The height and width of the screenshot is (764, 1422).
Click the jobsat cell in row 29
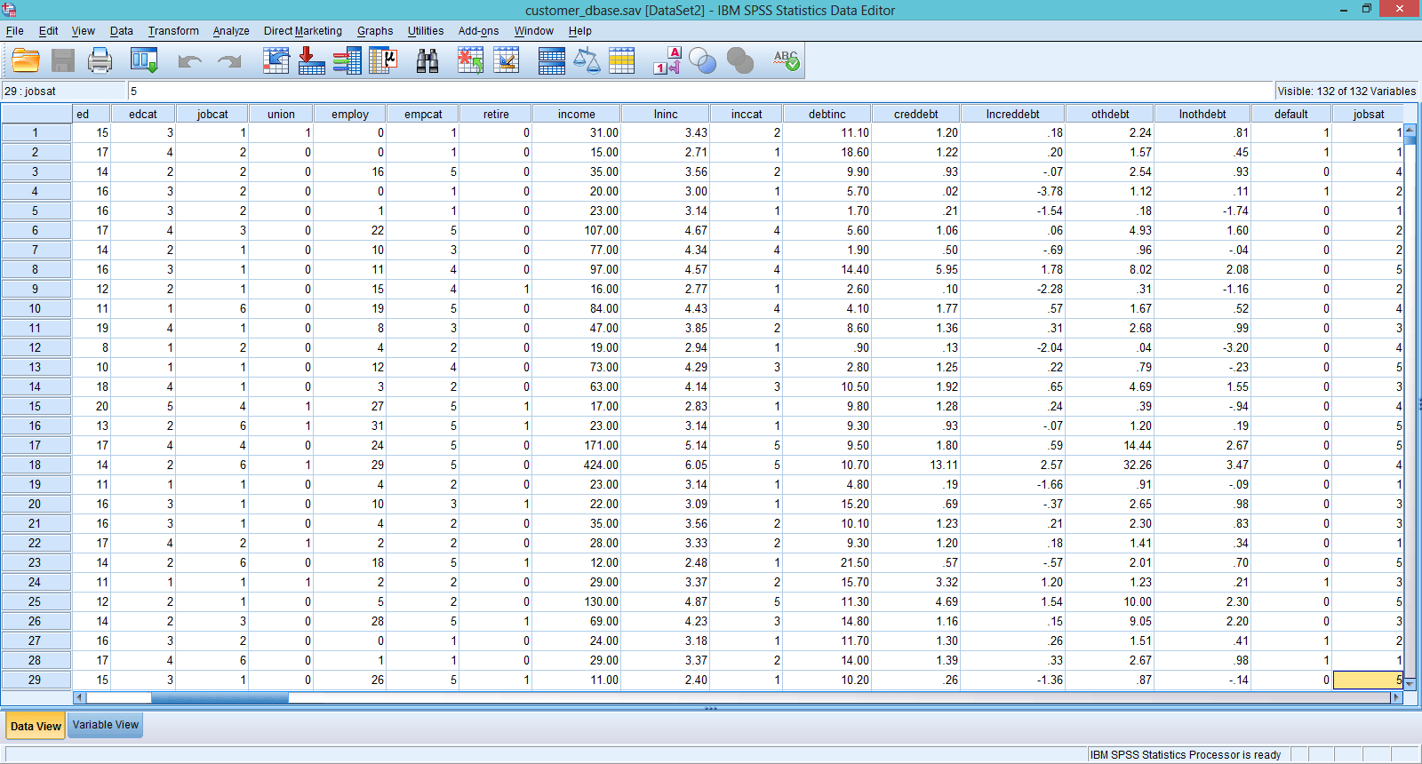click(1367, 680)
